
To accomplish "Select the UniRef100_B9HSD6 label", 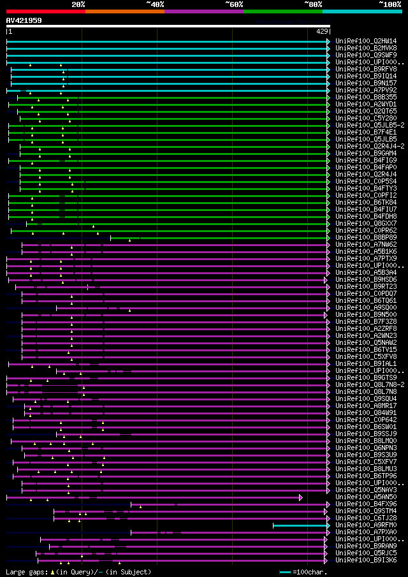I will (366, 279).
